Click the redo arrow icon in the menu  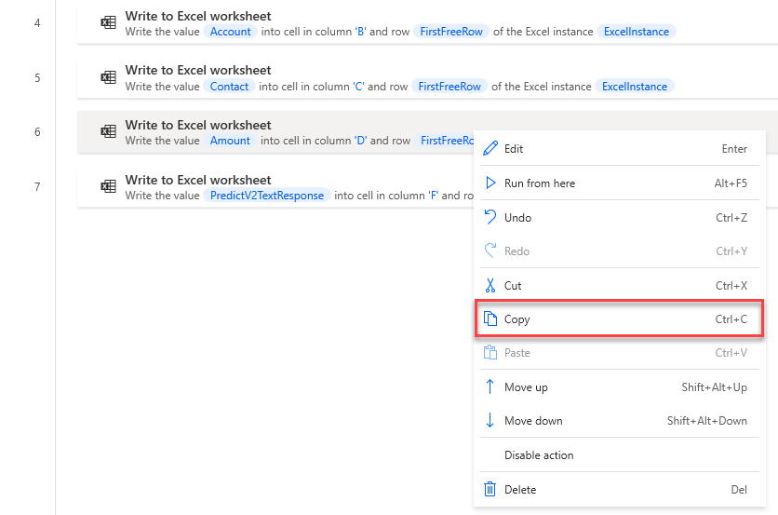click(490, 251)
